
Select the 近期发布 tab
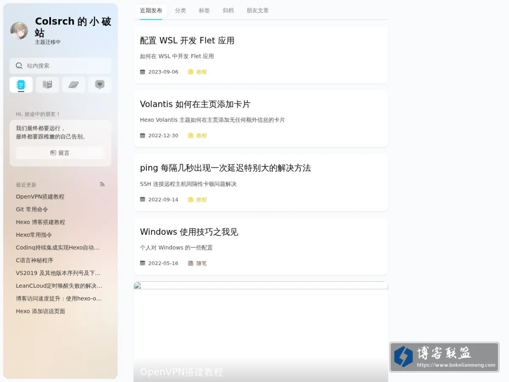click(151, 11)
